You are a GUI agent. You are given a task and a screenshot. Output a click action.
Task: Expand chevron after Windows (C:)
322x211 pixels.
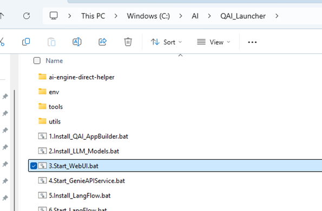tap(181, 16)
